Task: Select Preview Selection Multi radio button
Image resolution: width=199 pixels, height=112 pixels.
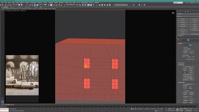Action: pos(192,57)
